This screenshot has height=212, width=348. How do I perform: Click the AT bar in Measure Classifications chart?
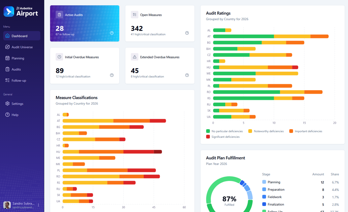tap(114, 121)
